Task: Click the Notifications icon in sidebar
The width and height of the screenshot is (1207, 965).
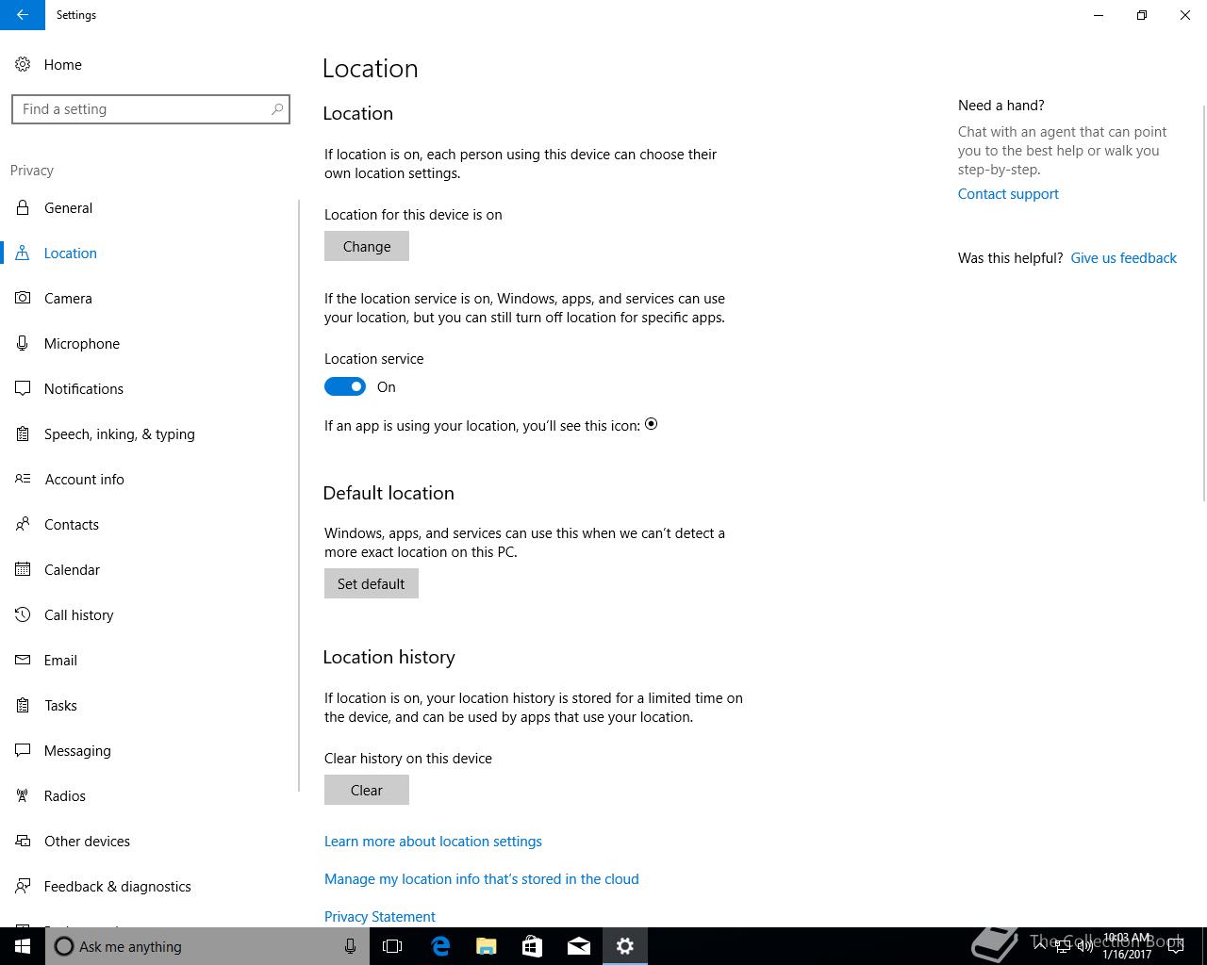Action: tap(23, 389)
